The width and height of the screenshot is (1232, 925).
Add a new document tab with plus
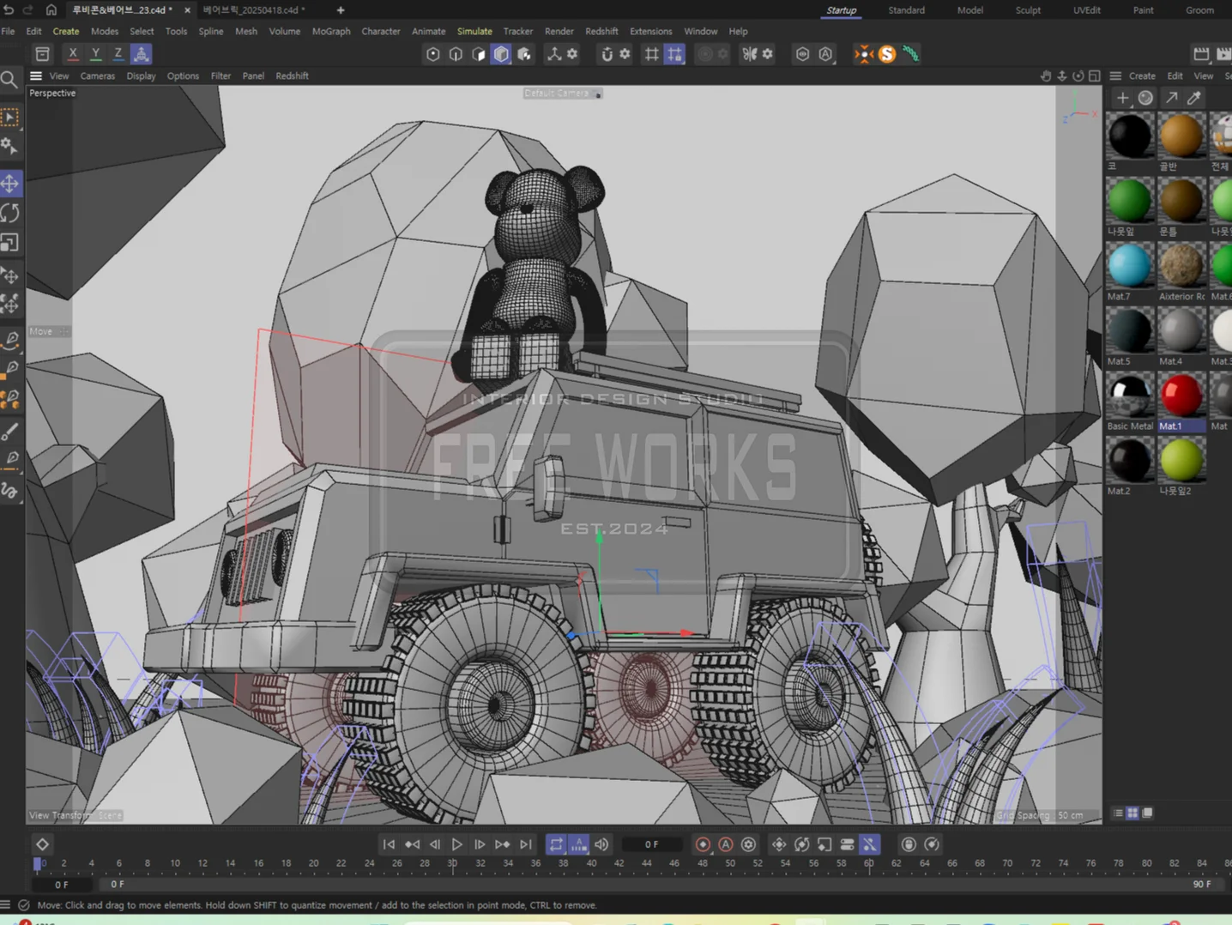point(341,9)
